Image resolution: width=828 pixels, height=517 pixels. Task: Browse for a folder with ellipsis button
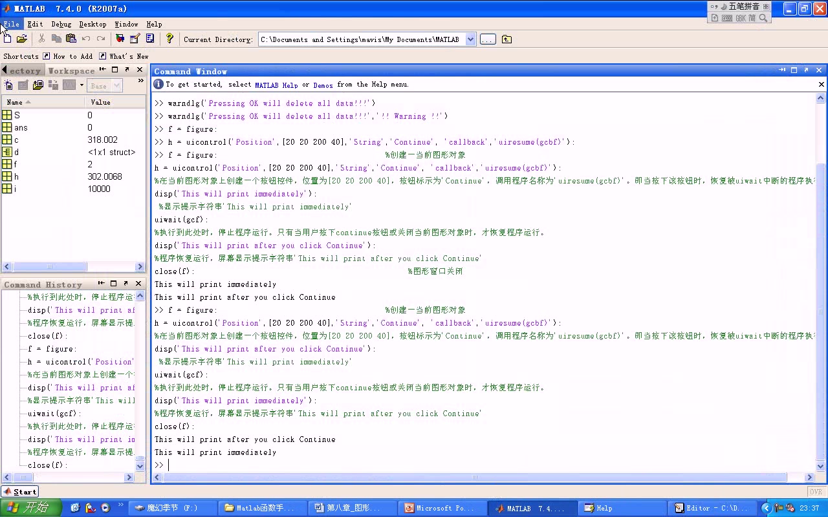(x=488, y=39)
